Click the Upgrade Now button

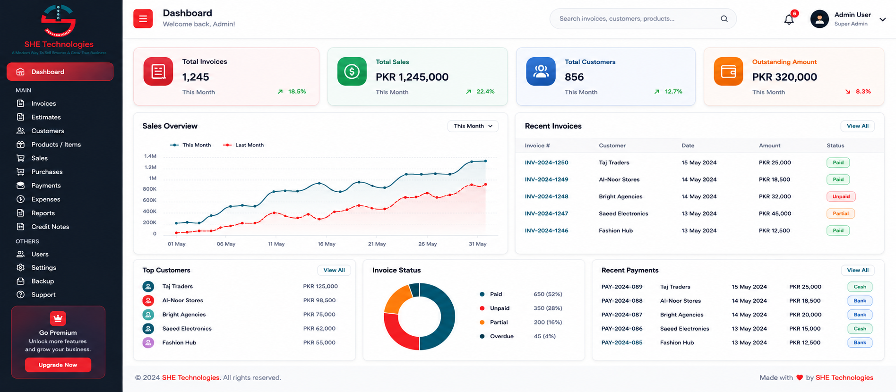(58, 365)
